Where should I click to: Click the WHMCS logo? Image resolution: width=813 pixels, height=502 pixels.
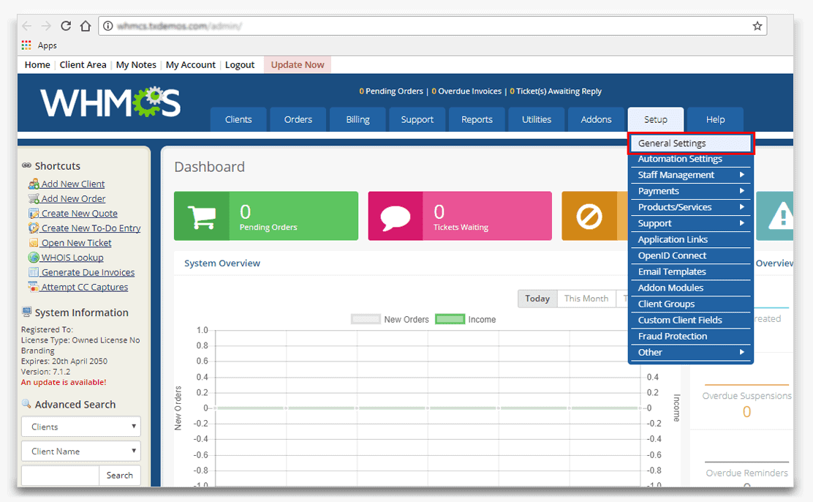click(110, 102)
